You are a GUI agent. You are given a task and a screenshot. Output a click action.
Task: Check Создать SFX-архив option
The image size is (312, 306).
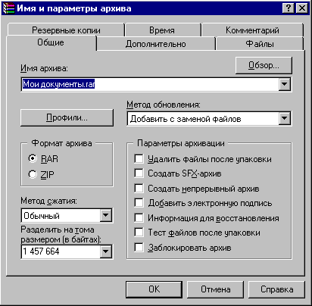(x=139, y=173)
